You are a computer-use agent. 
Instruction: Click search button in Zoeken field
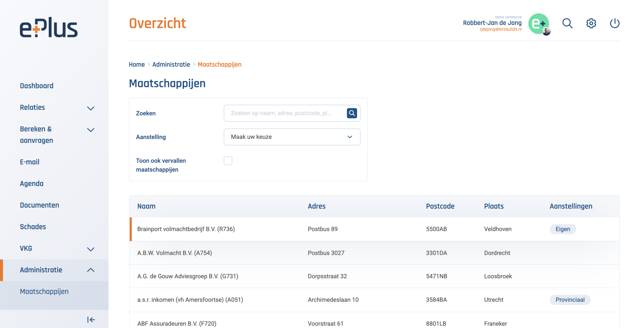(352, 113)
